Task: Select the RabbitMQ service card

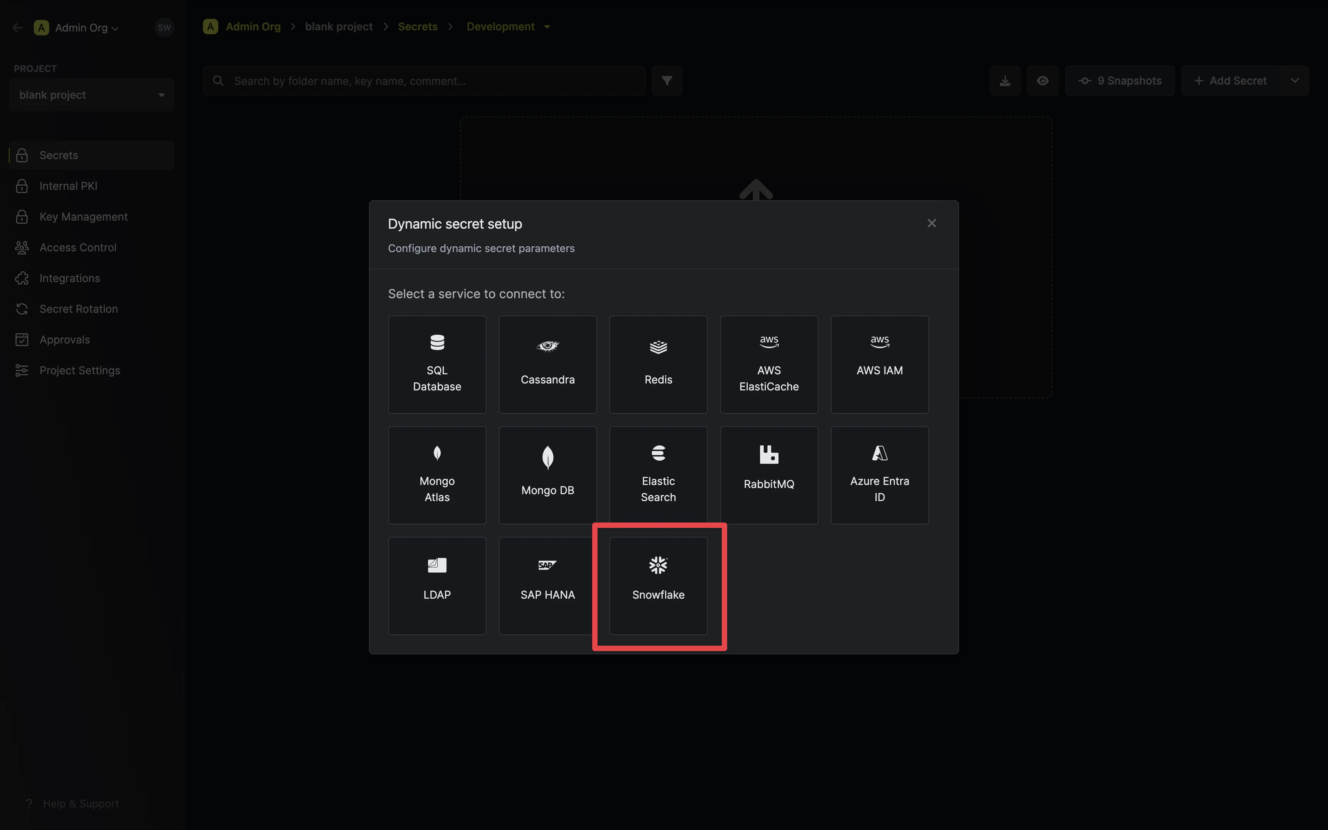Action: (x=769, y=475)
